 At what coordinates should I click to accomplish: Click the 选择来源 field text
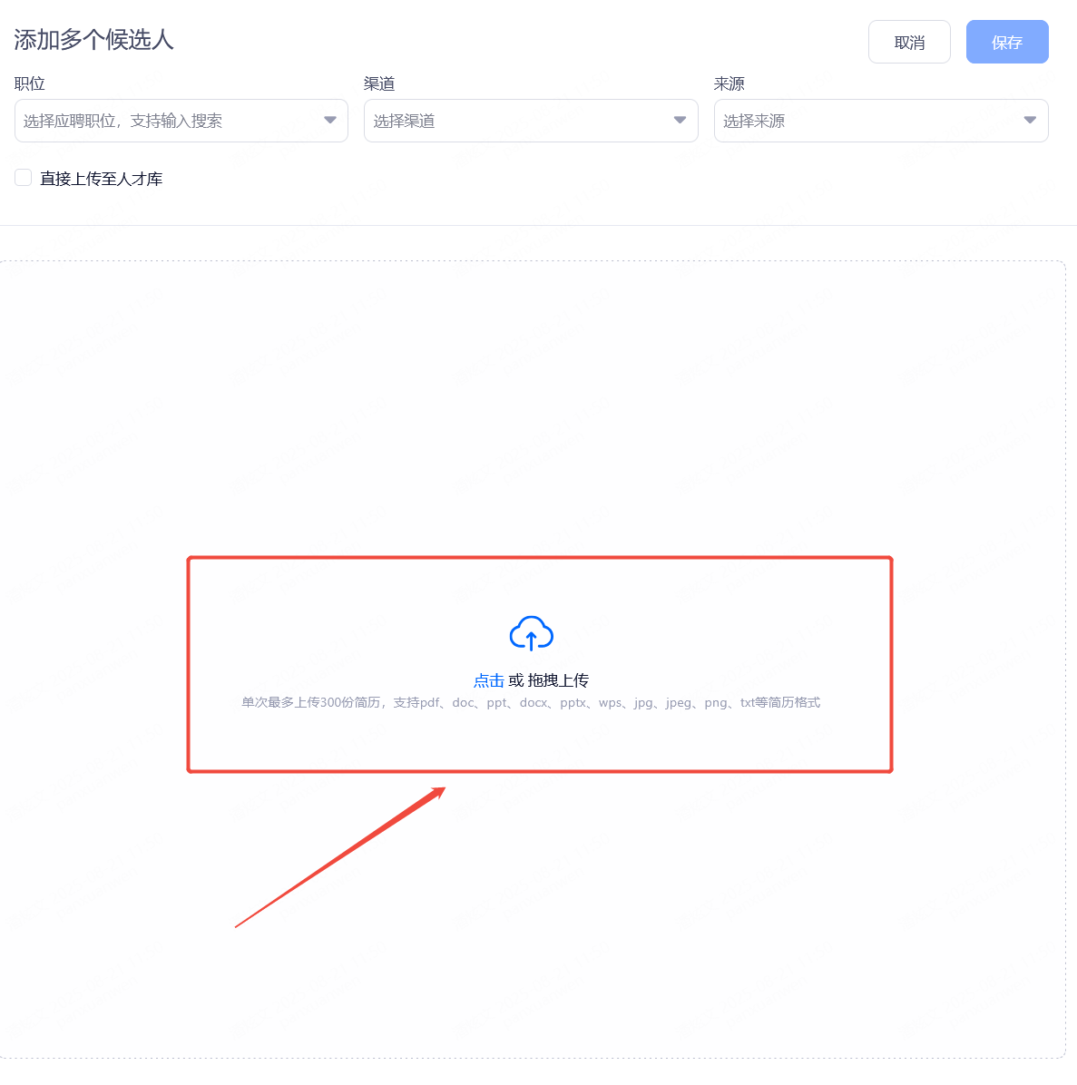755,121
